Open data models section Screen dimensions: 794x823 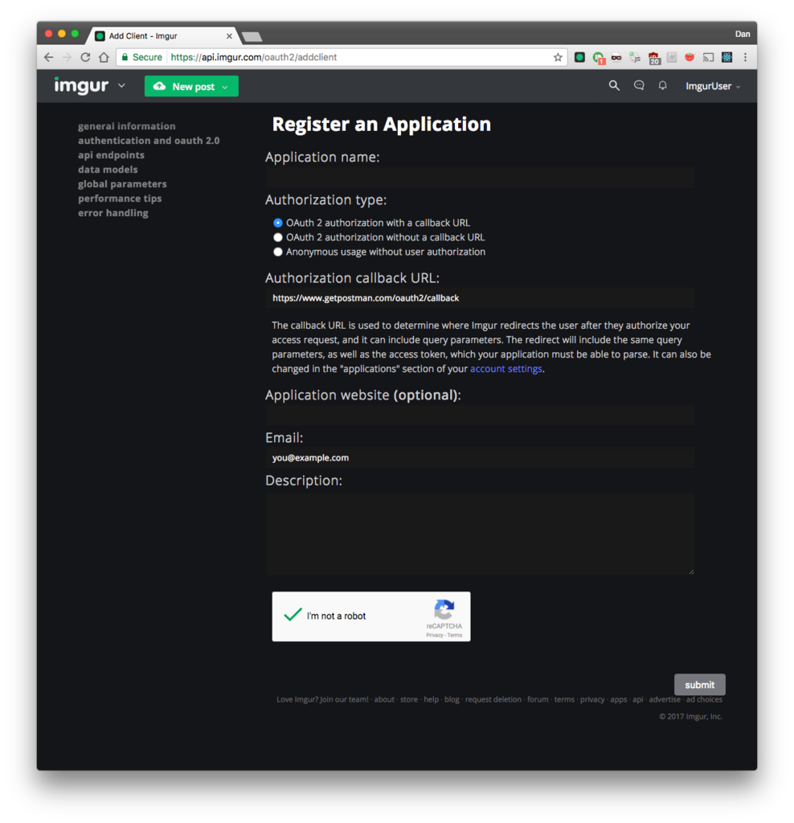coord(108,170)
